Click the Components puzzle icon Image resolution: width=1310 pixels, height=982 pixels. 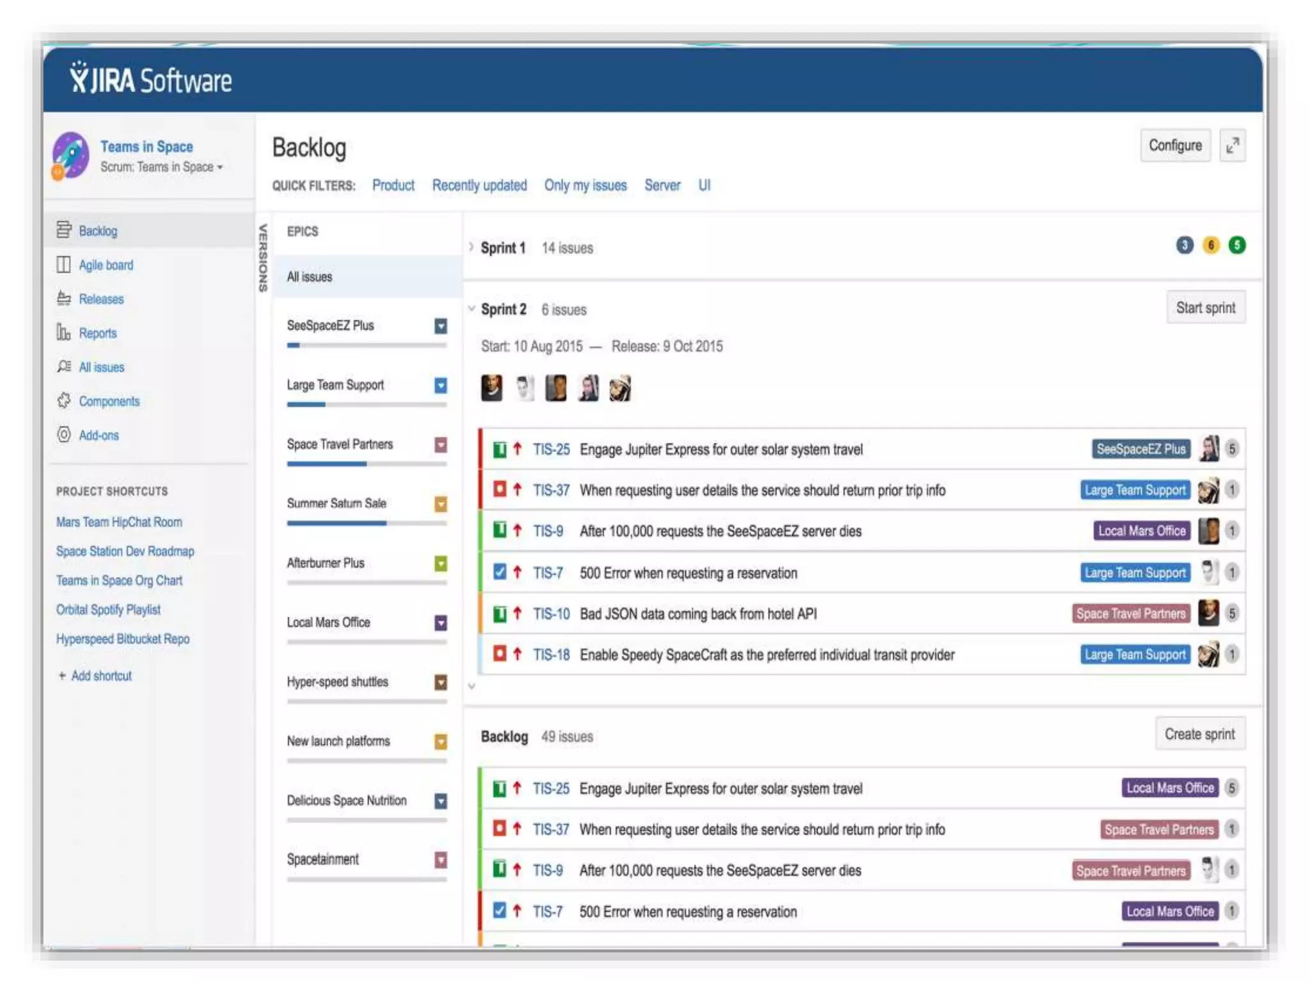63,400
